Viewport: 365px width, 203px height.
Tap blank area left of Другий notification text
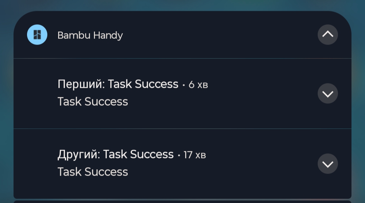click(35, 164)
